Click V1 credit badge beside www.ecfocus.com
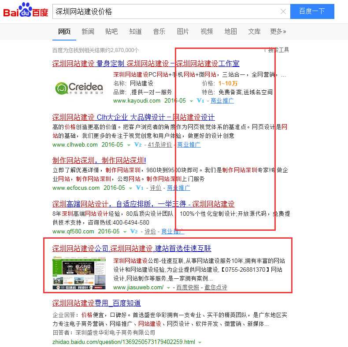This screenshot has width=348, height=347. [140, 188]
